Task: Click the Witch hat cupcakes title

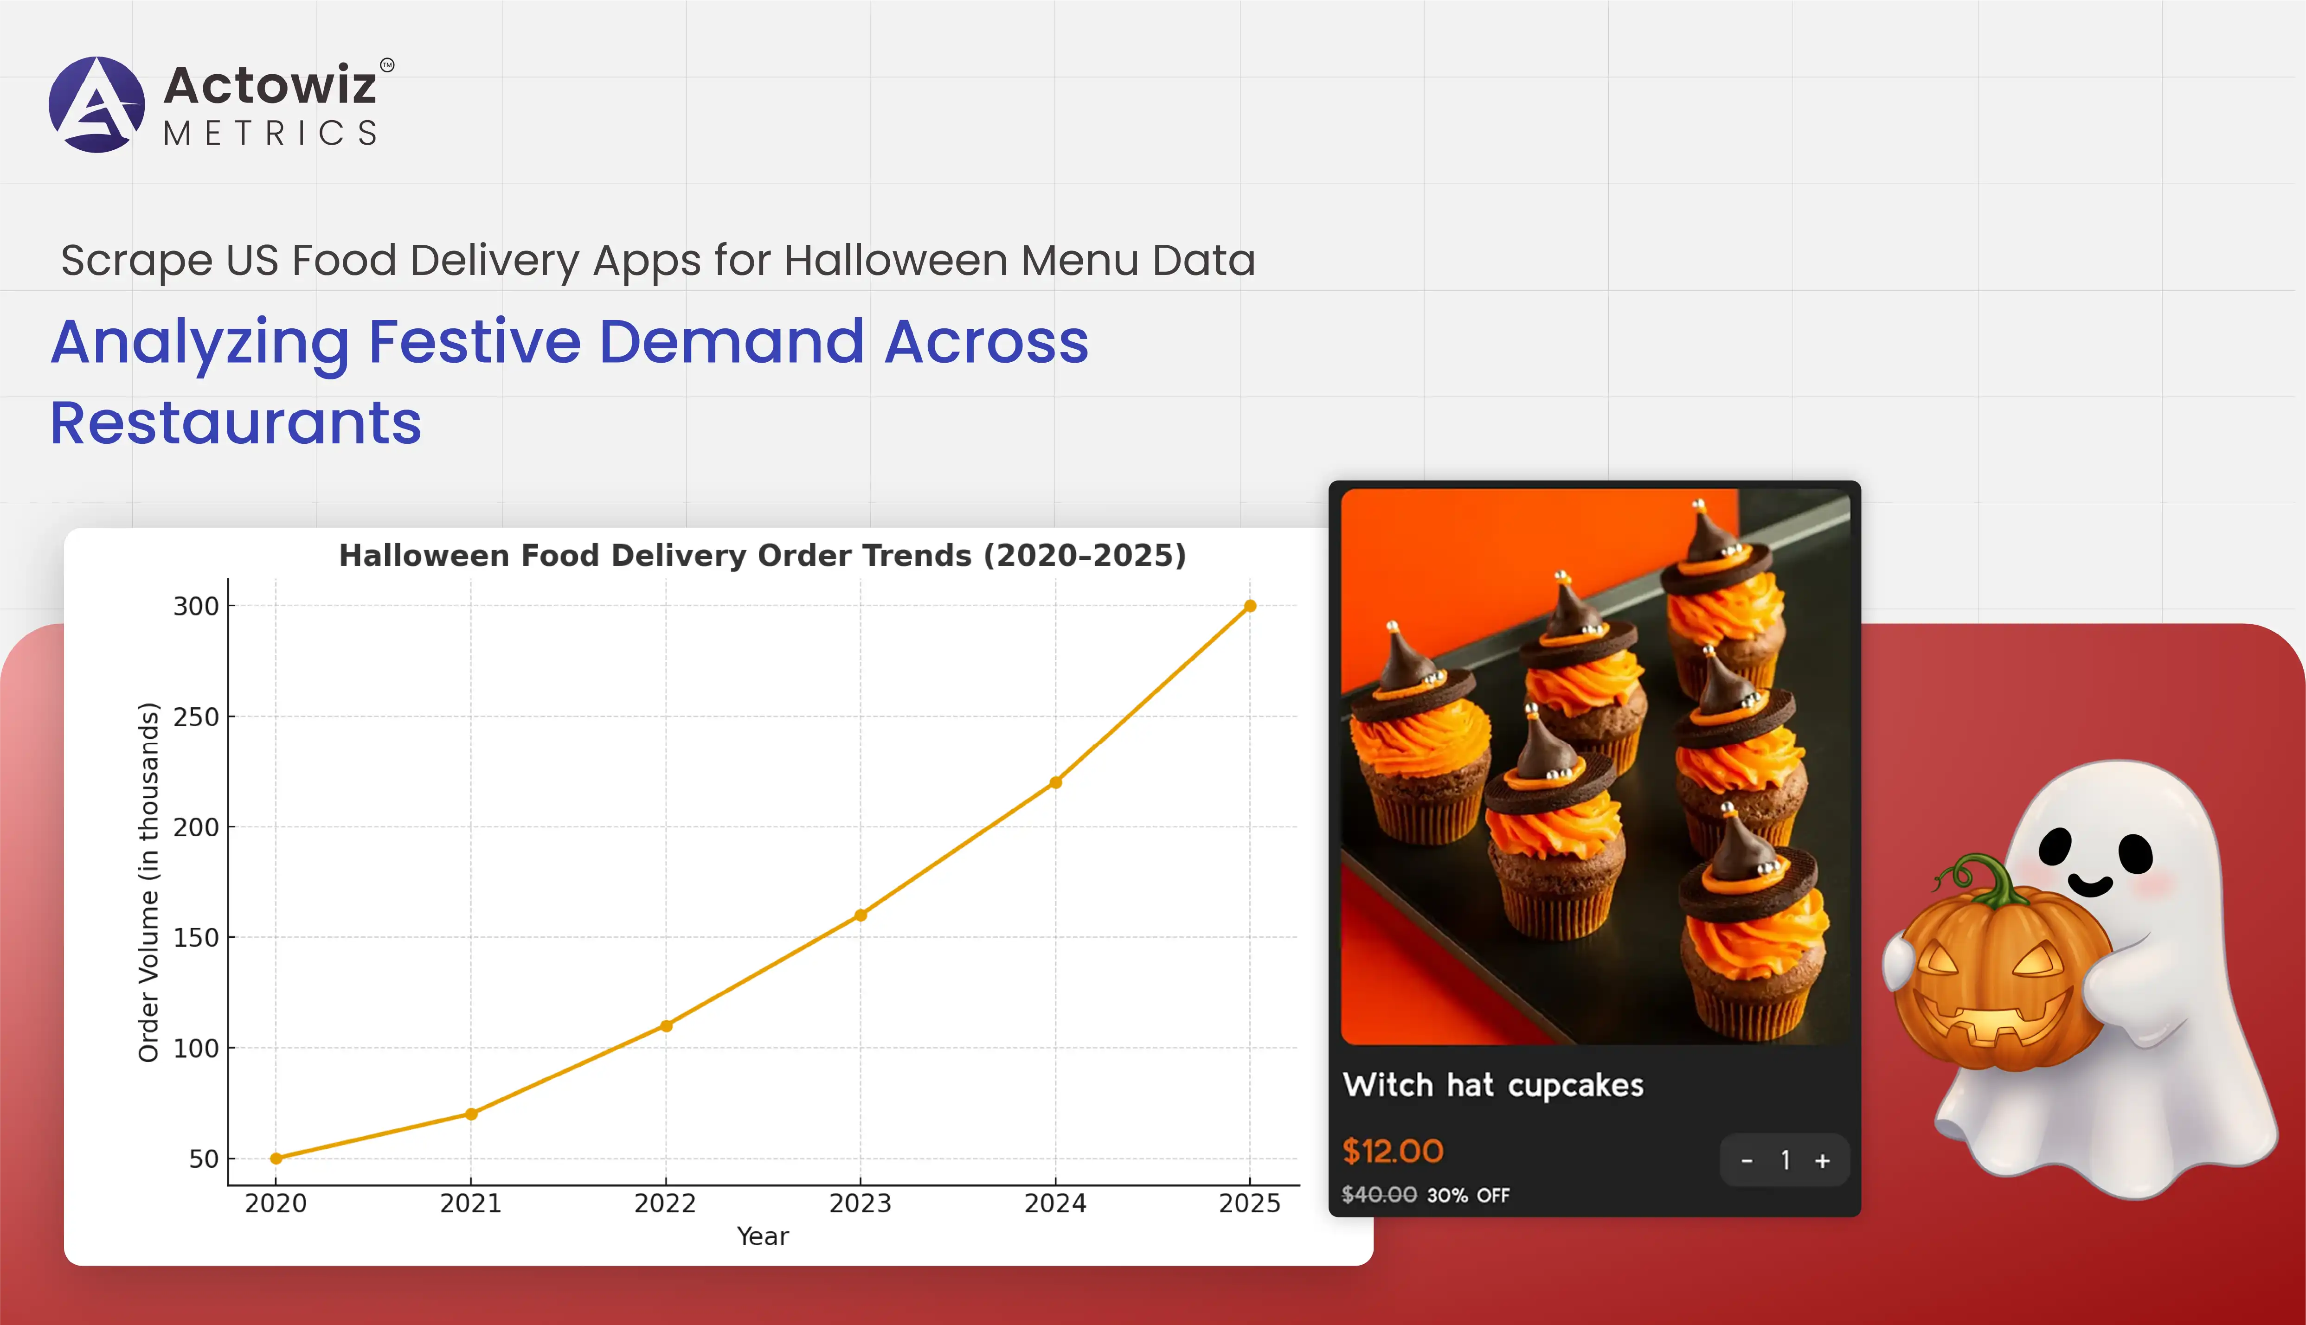Action: tap(1493, 1085)
